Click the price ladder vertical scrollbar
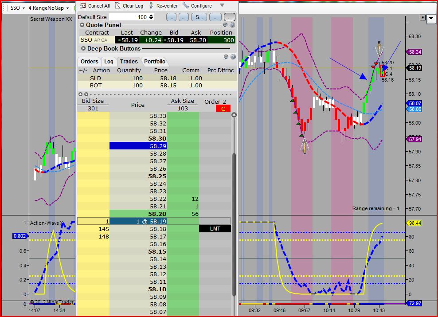 click(x=234, y=225)
